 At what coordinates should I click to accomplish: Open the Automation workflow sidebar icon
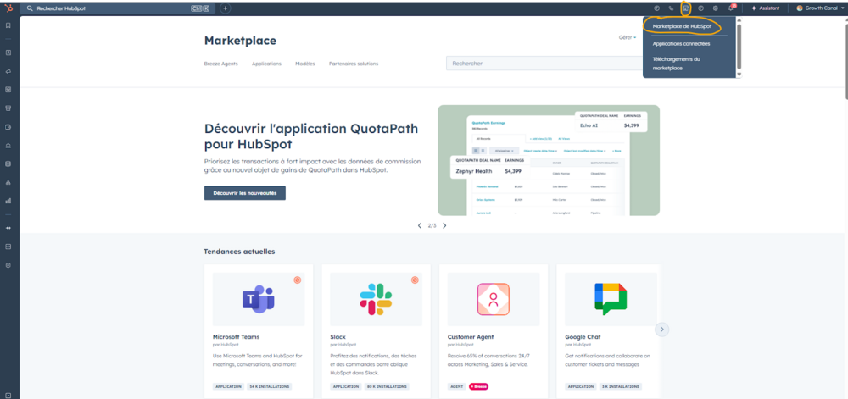8,182
